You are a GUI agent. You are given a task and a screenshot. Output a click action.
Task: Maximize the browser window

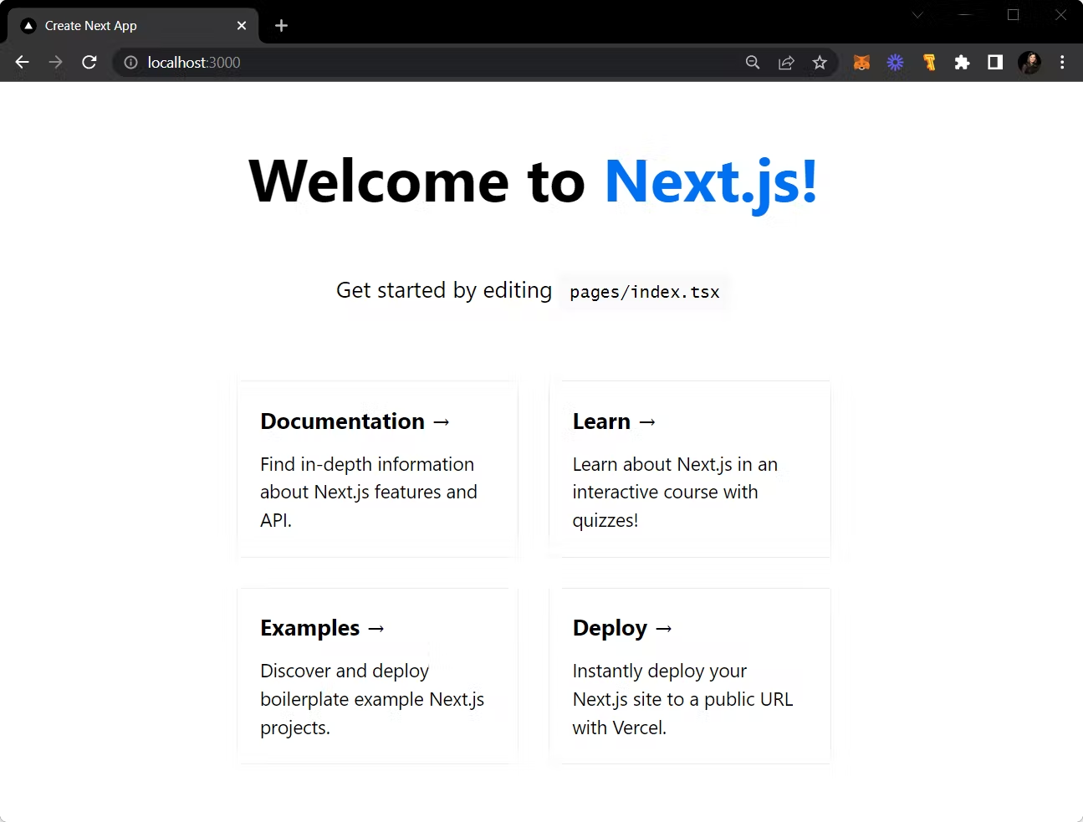coord(1013,14)
